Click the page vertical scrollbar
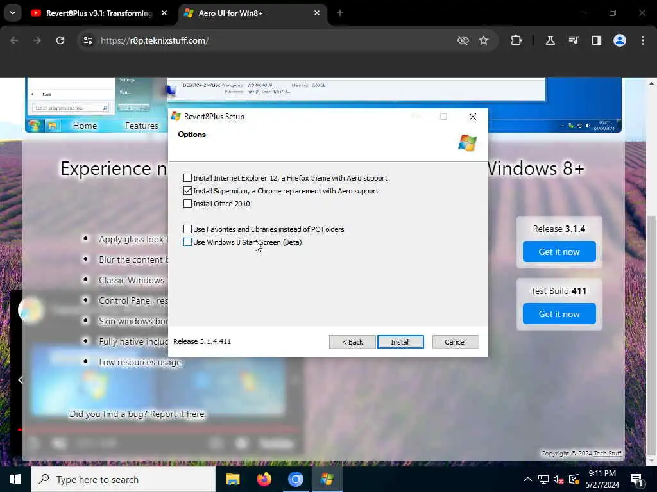This screenshot has height=492, width=657. 651,337
